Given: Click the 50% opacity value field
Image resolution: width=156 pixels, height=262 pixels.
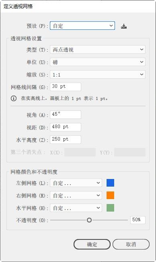Looking at the screenshot, I should (x=138, y=220).
